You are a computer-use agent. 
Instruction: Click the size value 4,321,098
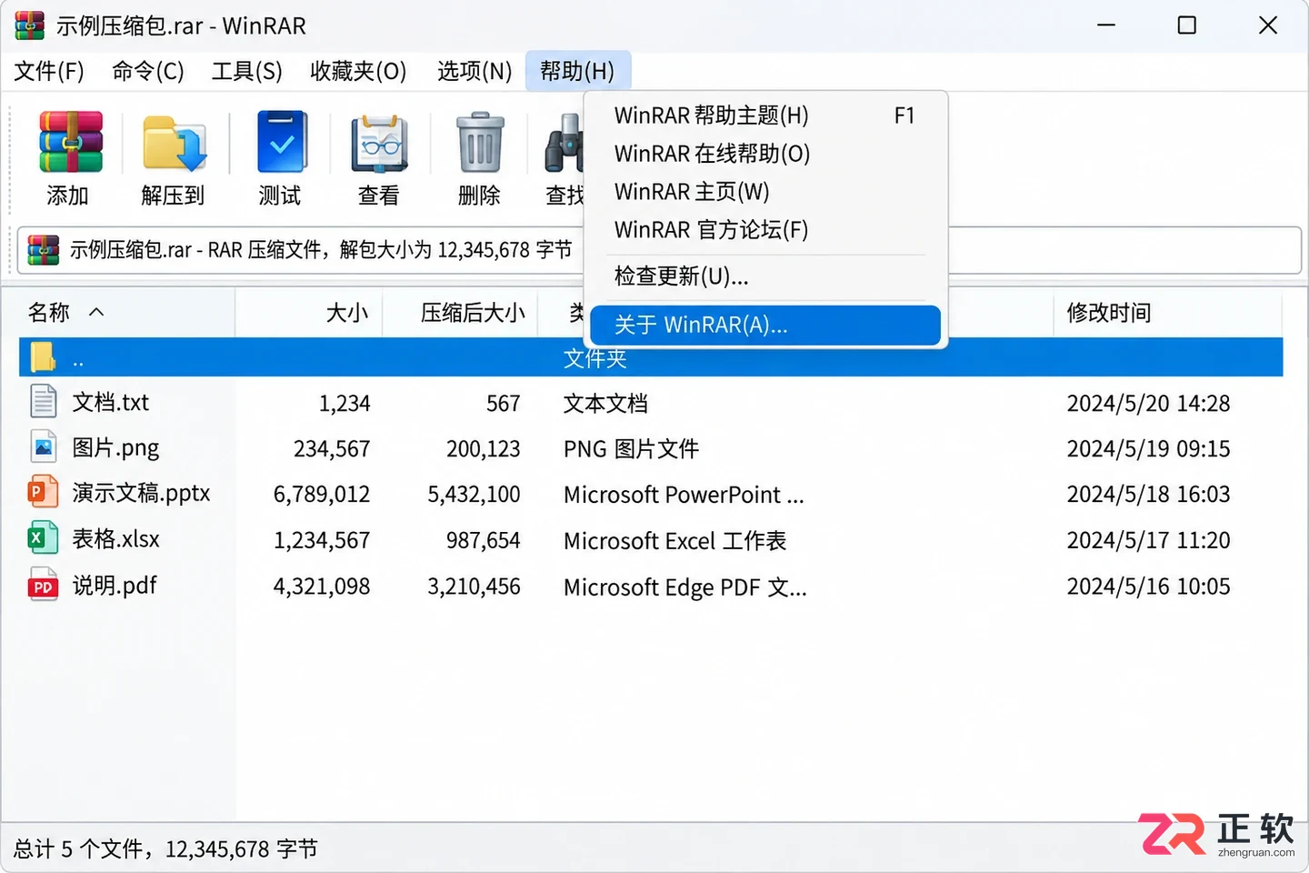322,587
